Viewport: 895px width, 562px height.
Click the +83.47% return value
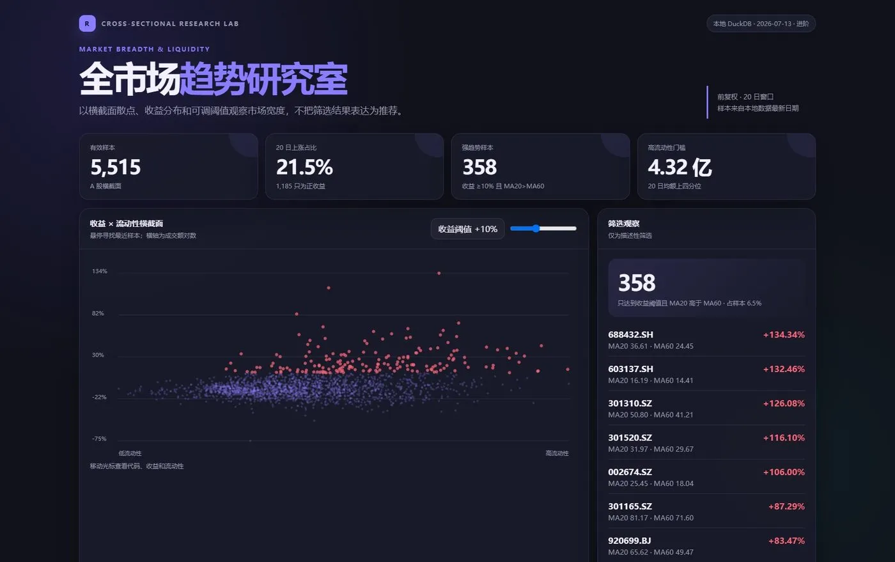[x=786, y=541]
